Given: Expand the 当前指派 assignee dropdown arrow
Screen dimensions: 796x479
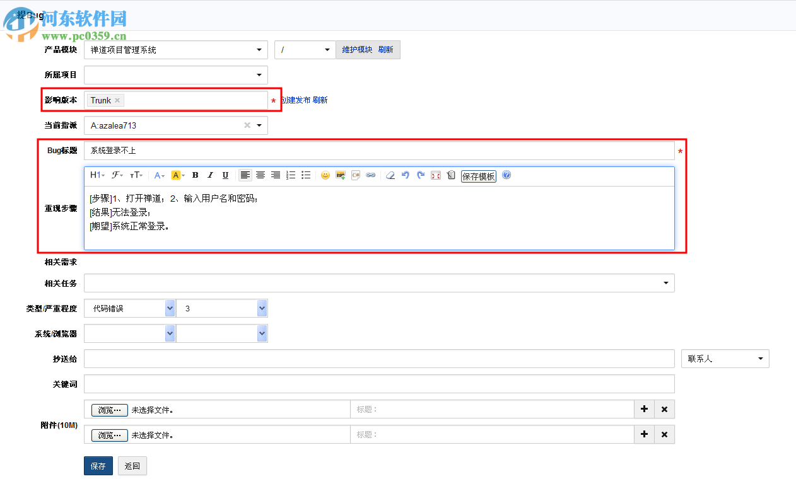Looking at the screenshot, I should click(x=259, y=125).
